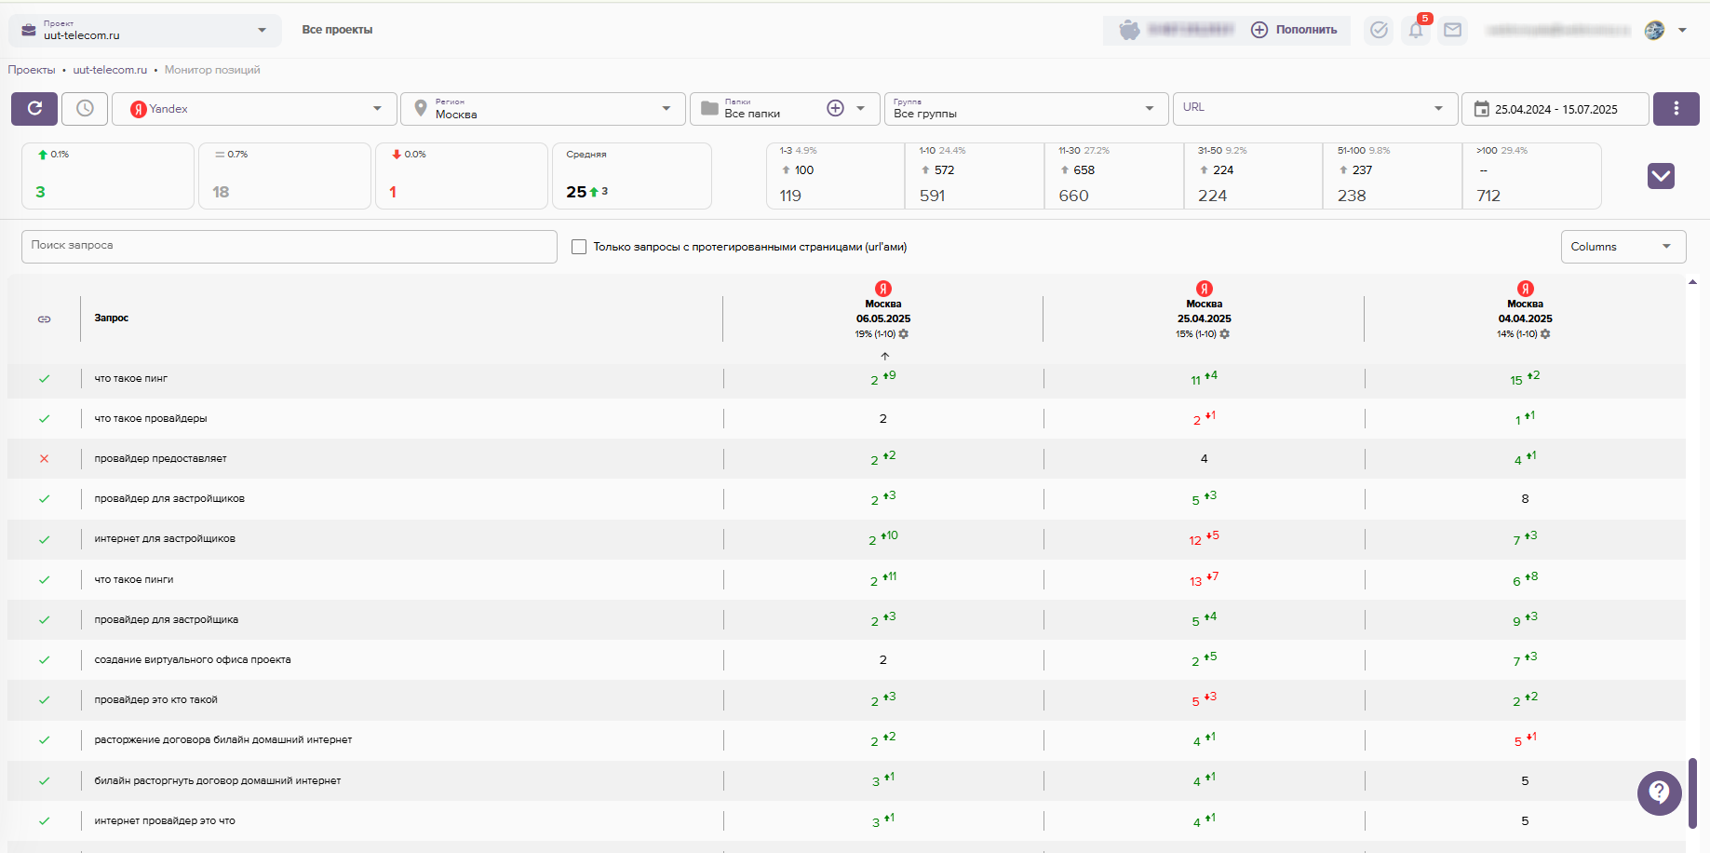This screenshot has height=853, width=1710.
Task: Click gear icon under 06.05.2025 column
Action: (904, 334)
